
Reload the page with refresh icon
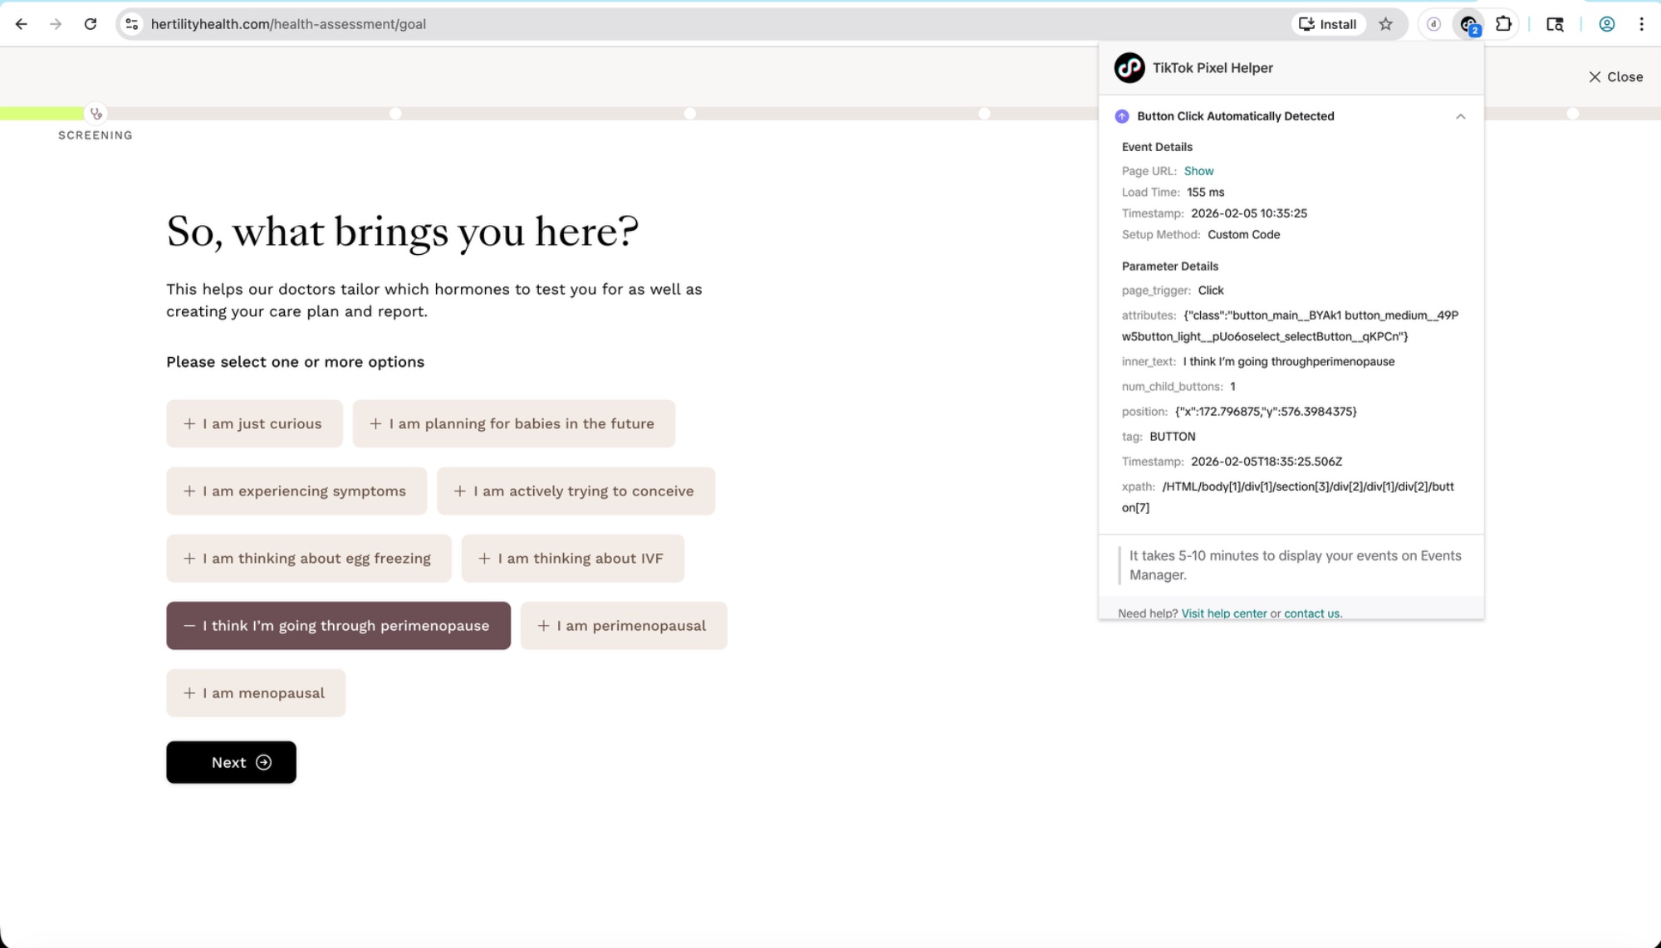tap(91, 24)
